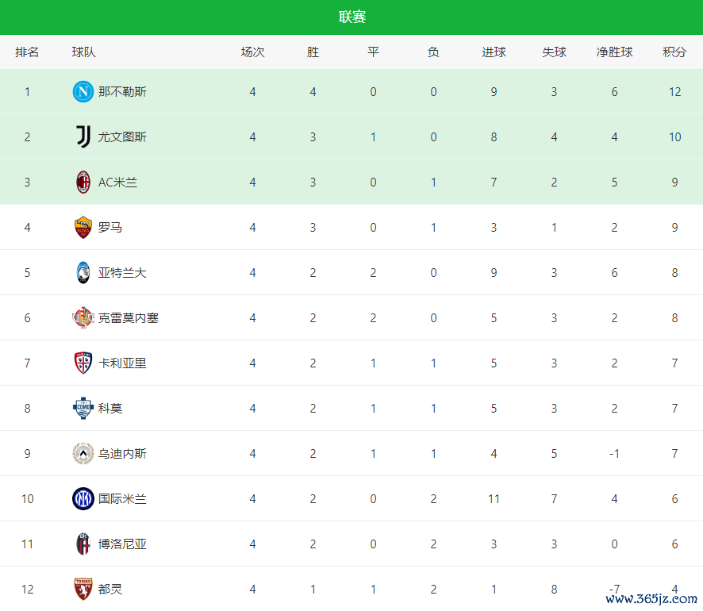Click the Udinese team crest
The height and width of the screenshot is (611, 703).
(x=83, y=454)
